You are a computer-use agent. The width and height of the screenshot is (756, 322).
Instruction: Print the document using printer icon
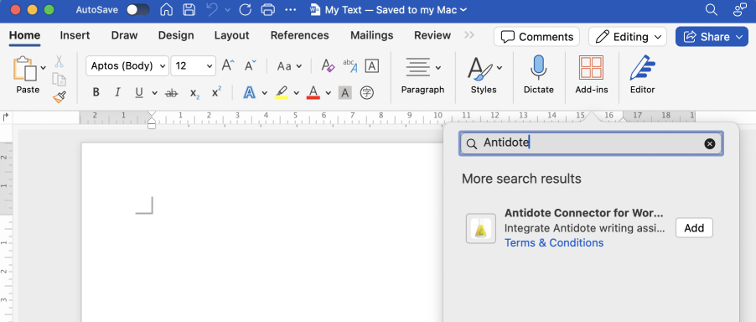pyautogui.click(x=267, y=9)
